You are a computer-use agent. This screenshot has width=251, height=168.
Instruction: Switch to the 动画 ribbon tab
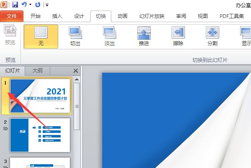[123, 16]
